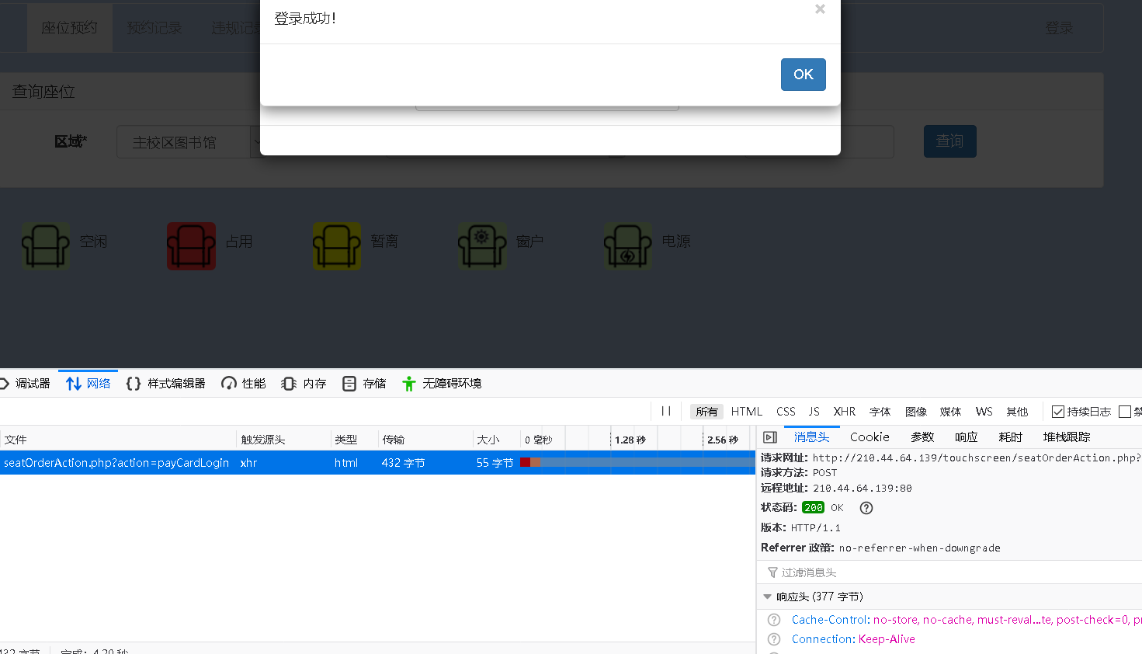Screen dimensions: 1142x654
Task: Click the 窗户 window seat icon
Action: point(482,245)
